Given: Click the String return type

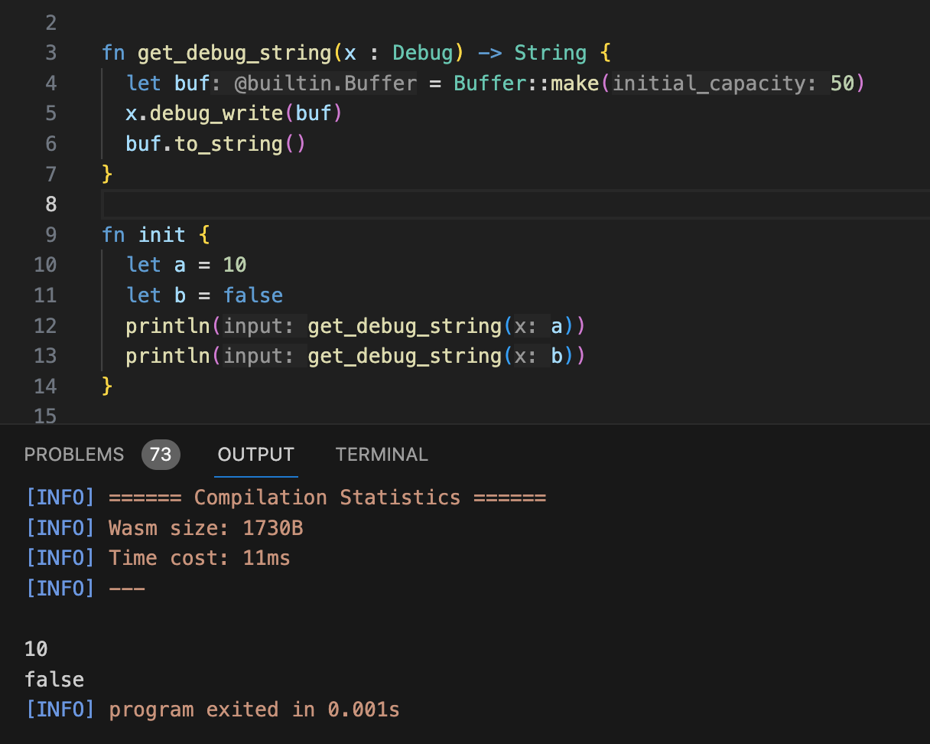Looking at the screenshot, I should click(550, 53).
